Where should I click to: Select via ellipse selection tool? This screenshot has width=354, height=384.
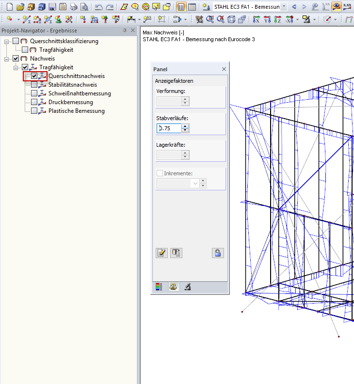135,7
